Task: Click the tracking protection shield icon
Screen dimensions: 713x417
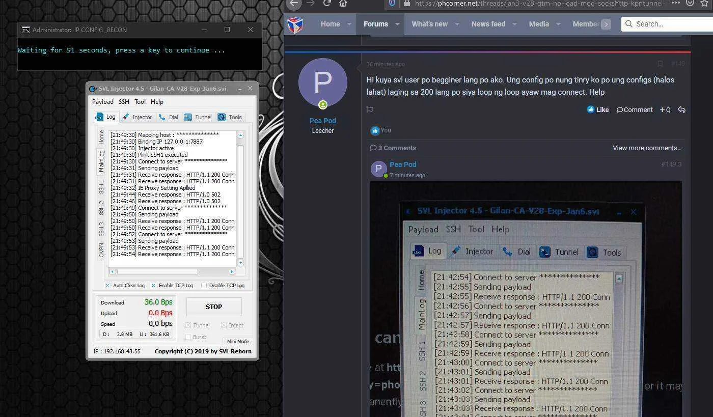Action: 392,3
